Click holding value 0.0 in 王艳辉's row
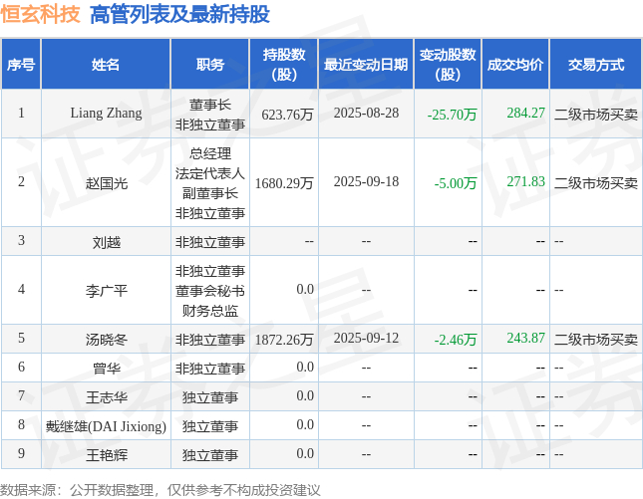 pyautogui.click(x=305, y=453)
